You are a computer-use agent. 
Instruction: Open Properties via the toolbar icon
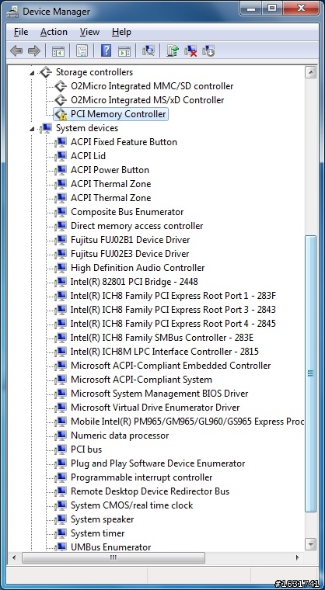pyautogui.click(x=82, y=50)
